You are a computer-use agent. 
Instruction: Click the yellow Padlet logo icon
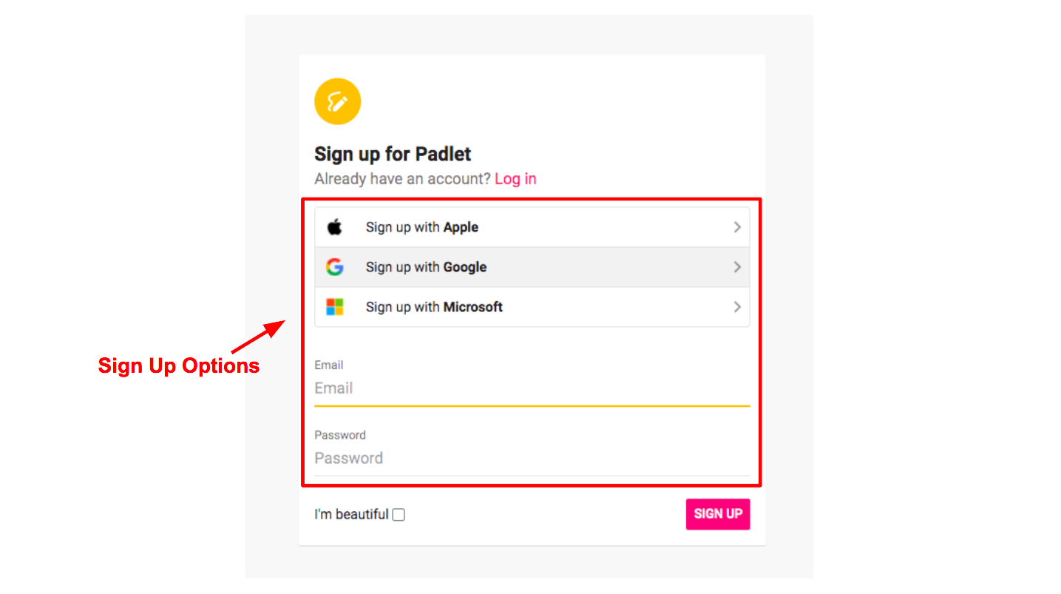pyautogui.click(x=337, y=101)
